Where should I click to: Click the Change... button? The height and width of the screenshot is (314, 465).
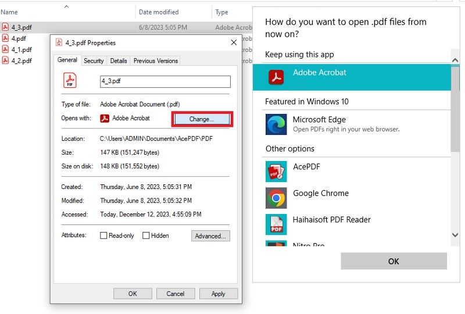point(202,119)
